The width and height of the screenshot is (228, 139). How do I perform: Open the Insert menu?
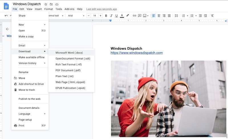(x=38, y=9)
